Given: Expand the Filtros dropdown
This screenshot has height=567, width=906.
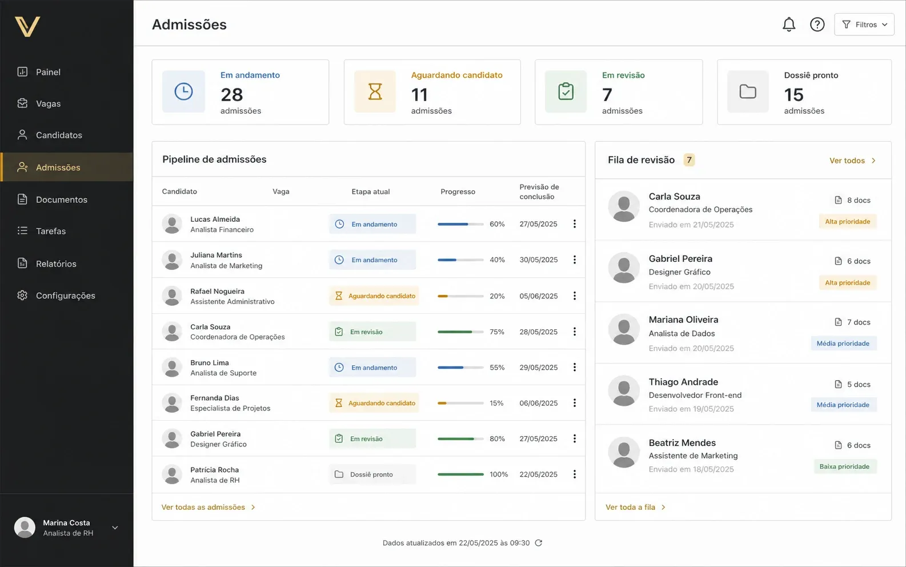Looking at the screenshot, I should (x=864, y=25).
